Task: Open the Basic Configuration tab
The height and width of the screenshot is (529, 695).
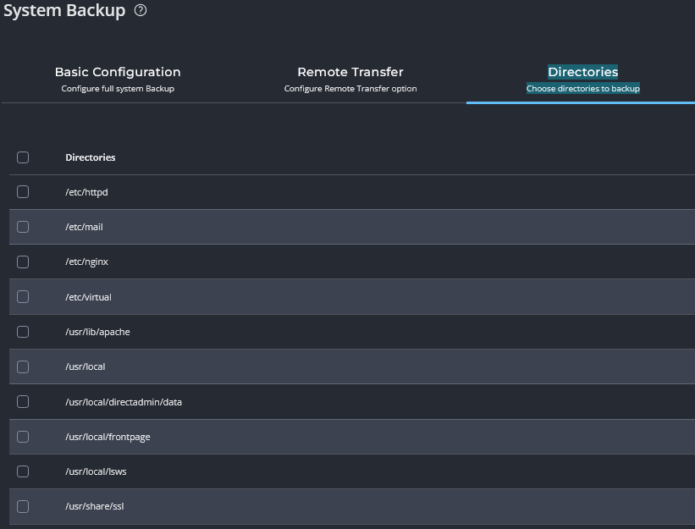Action: (x=118, y=73)
